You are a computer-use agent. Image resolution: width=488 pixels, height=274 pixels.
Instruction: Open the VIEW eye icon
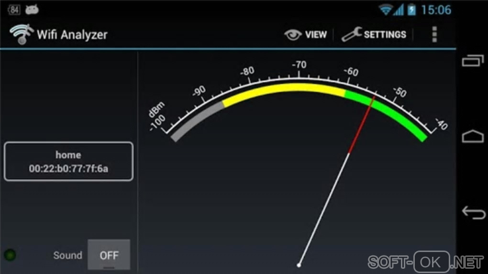click(x=293, y=34)
